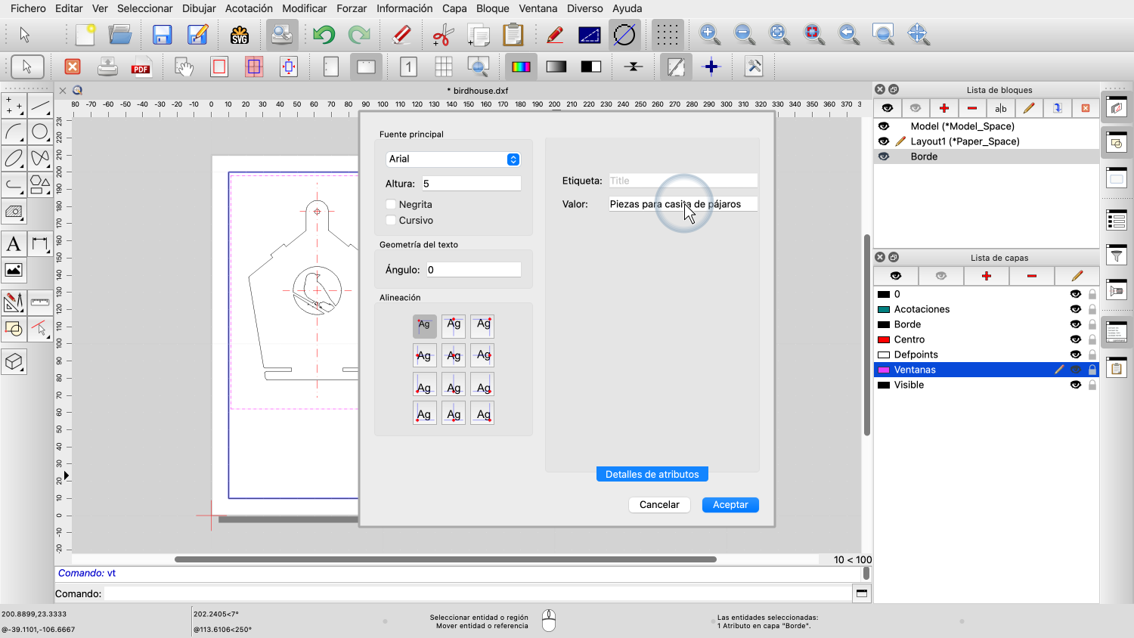Click the Cancelar button

click(659, 504)
